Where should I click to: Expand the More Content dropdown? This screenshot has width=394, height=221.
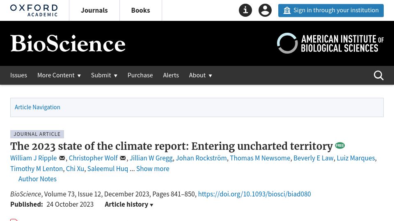click(x=59, y=75)
